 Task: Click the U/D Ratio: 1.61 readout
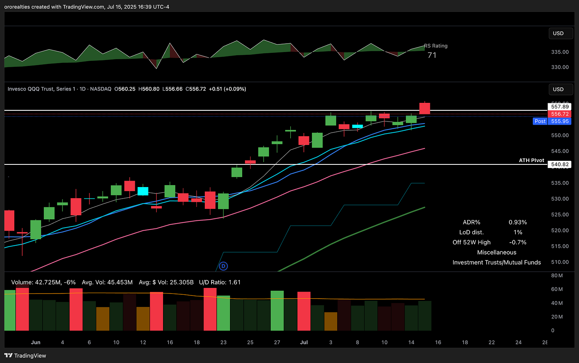220,282
